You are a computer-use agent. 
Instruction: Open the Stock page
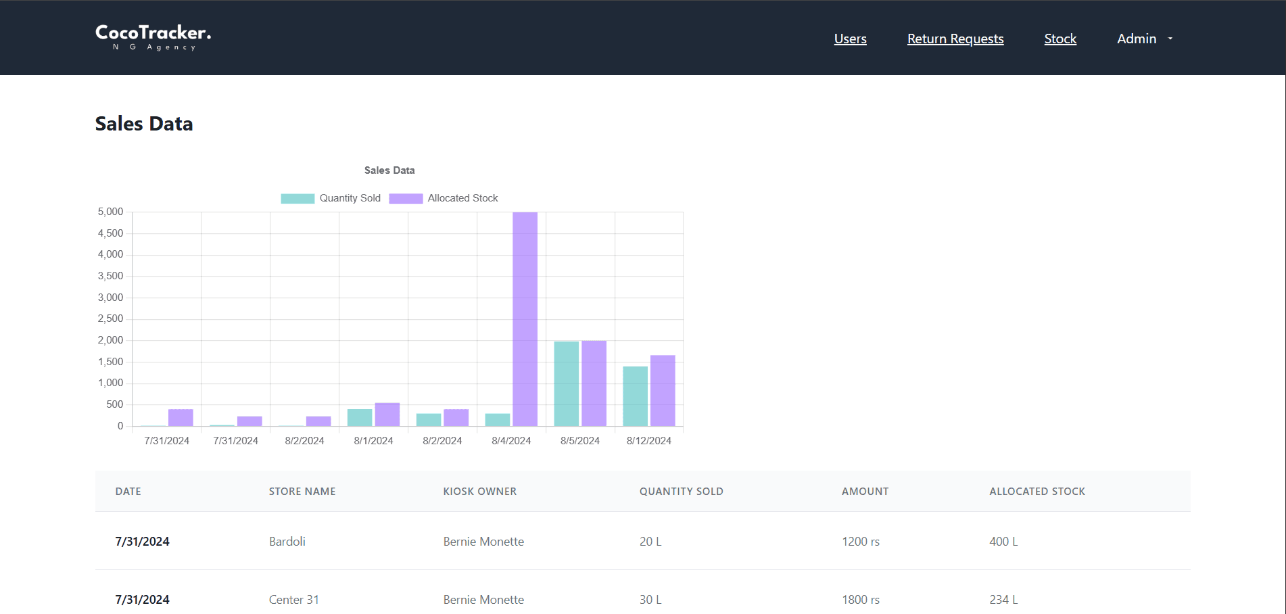click(1060, 39)
